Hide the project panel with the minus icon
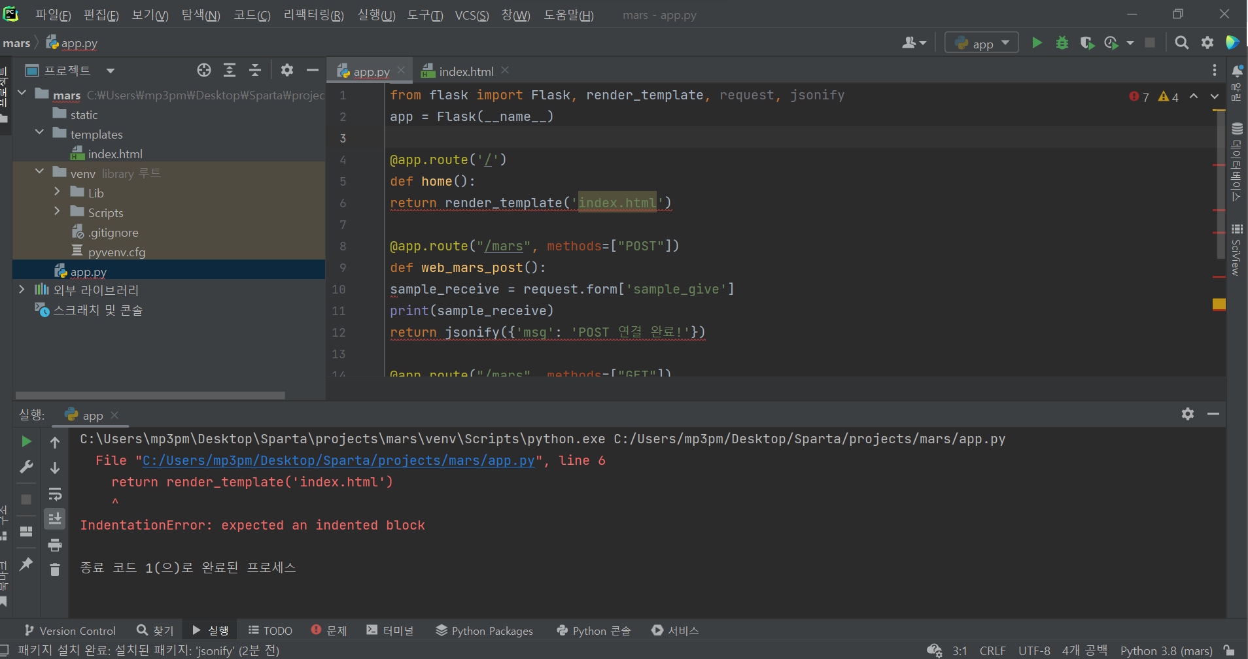The image size is (1248, 659). [313, 70]
